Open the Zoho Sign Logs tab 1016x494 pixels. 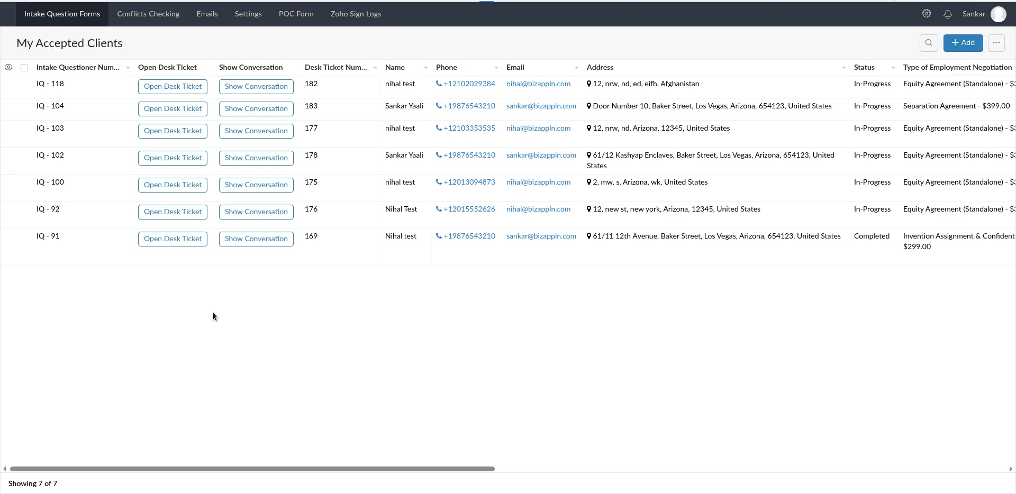(x=356, y=14)
